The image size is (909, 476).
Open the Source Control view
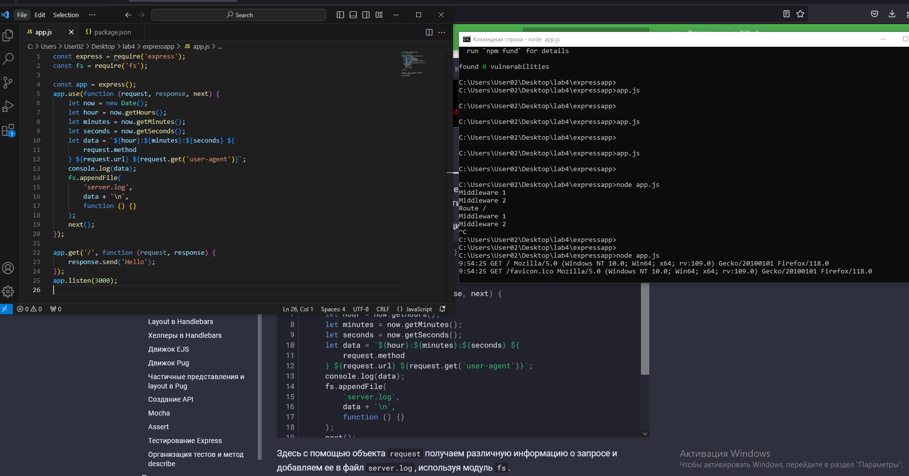(8, 83)
